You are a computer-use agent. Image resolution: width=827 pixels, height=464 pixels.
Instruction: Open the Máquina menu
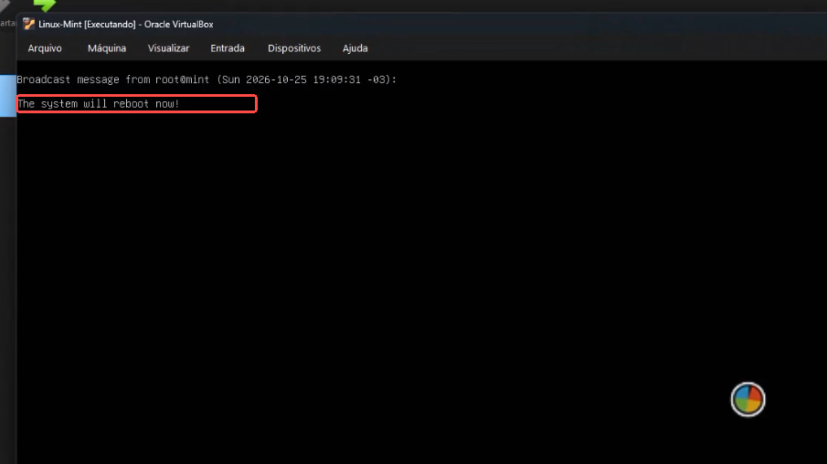coord(107,48)
